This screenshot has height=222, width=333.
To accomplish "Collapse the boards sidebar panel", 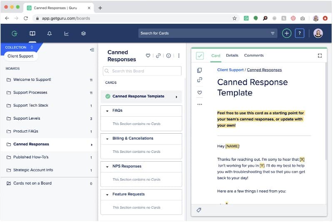I will pyautogui.click(x=92, y=50).
